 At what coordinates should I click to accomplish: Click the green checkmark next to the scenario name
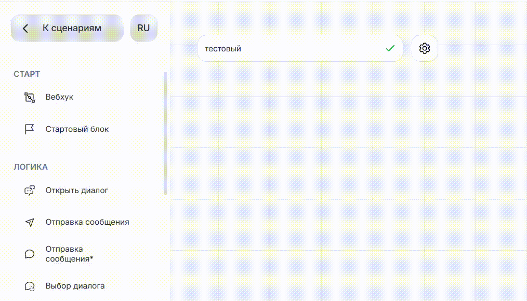390,49
